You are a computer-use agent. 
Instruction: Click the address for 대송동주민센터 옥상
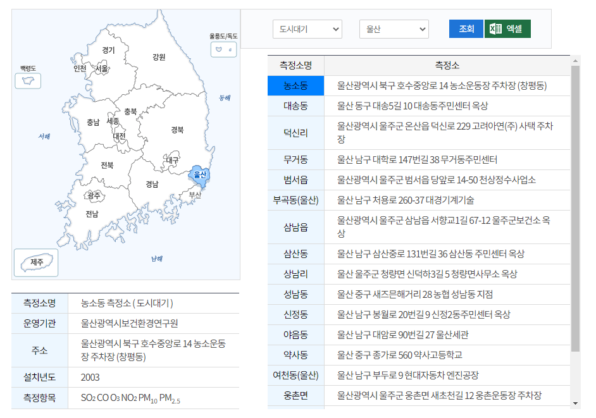413,106
